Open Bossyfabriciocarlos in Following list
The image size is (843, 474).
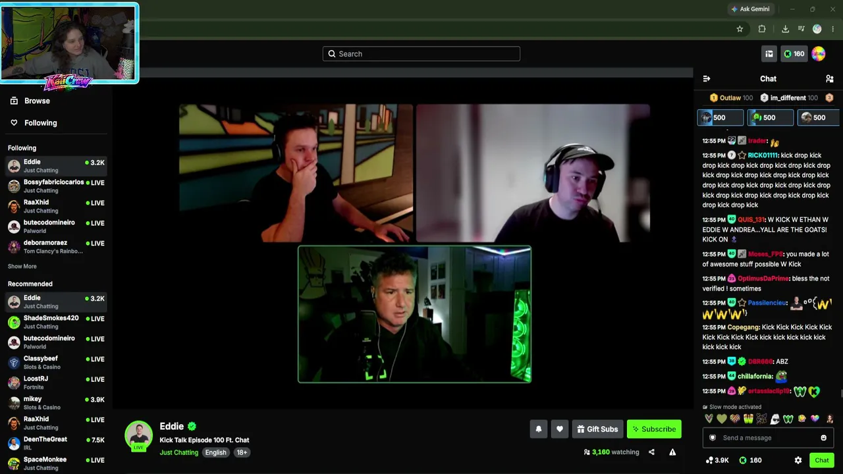56,186
